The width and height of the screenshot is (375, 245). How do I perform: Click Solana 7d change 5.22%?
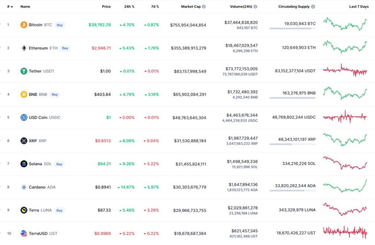click(151, 164)
